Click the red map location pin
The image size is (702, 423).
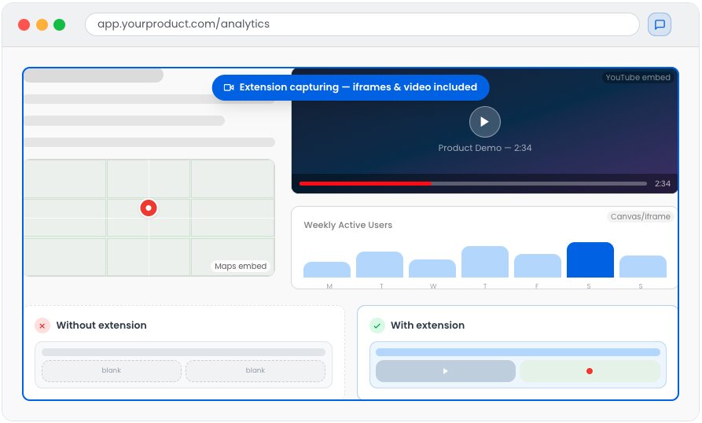pos(149,208)
